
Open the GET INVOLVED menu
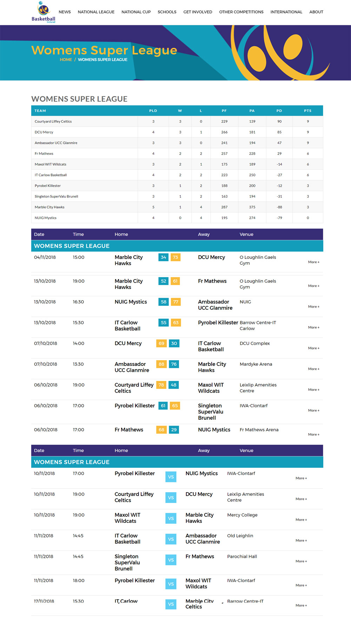coord(198,12)
